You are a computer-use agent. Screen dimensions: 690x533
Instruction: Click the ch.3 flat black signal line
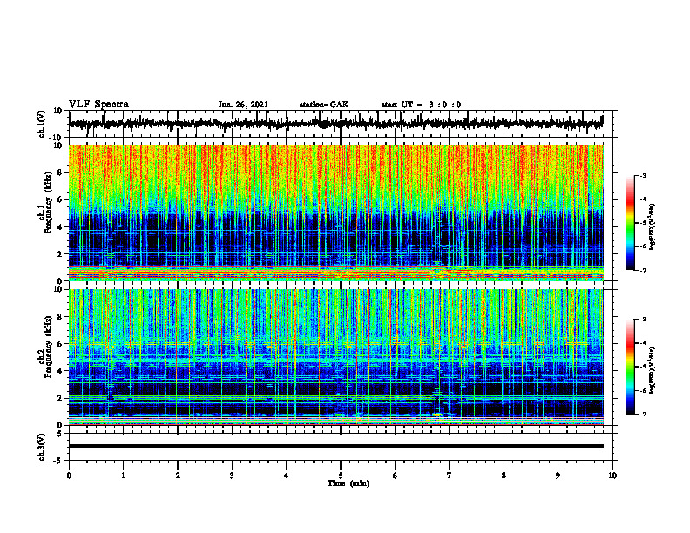pyautogui.click(x=336, y=446)
